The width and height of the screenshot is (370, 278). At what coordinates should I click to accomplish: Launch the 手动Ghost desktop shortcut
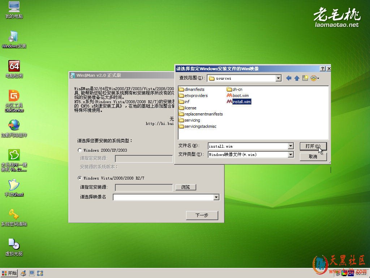[14, 185]
